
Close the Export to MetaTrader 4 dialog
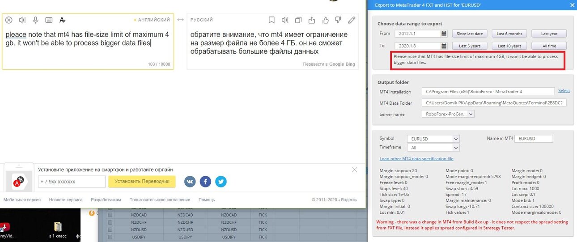tap(572, 5)
